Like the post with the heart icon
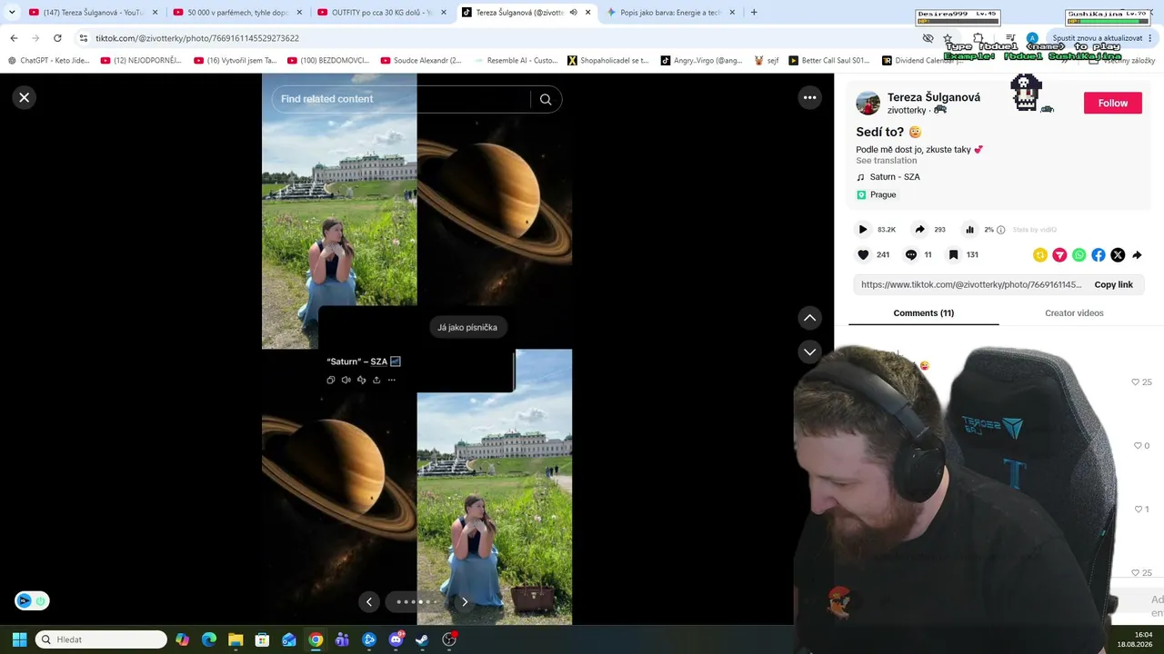The height and width of the screenshot is (654, 1164). tap(863, 255)
